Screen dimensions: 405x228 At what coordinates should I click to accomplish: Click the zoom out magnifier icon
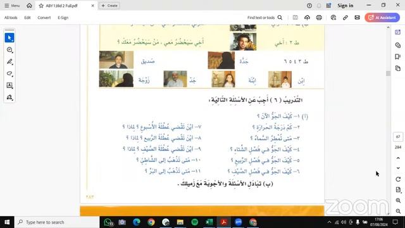pos(398,211)
